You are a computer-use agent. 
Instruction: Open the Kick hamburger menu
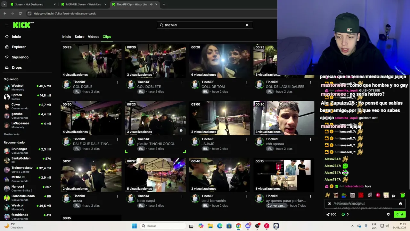coord(7,25)
